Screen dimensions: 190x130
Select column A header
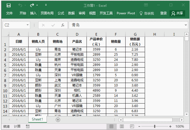(x=19, y=34)
